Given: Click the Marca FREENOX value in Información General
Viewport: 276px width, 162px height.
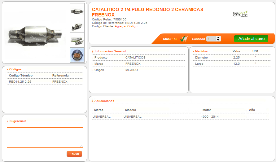Looking at the screenshot, I should (133, 64).
